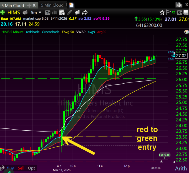The width and height of the screenshot is (189, 173).
Task: Open the 5m timeframe dropdown
Action: point(36,12)
